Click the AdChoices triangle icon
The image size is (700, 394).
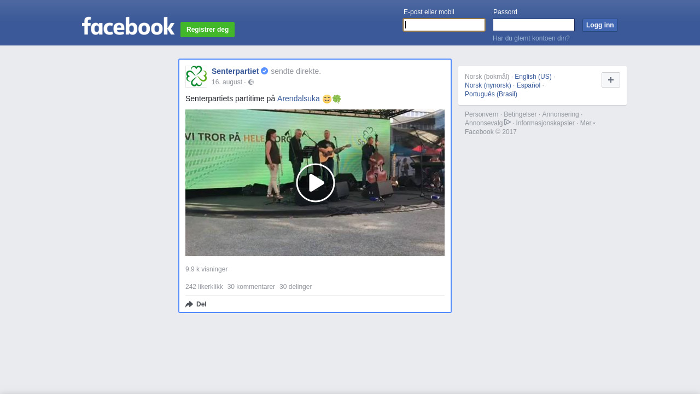coord(507,123)
